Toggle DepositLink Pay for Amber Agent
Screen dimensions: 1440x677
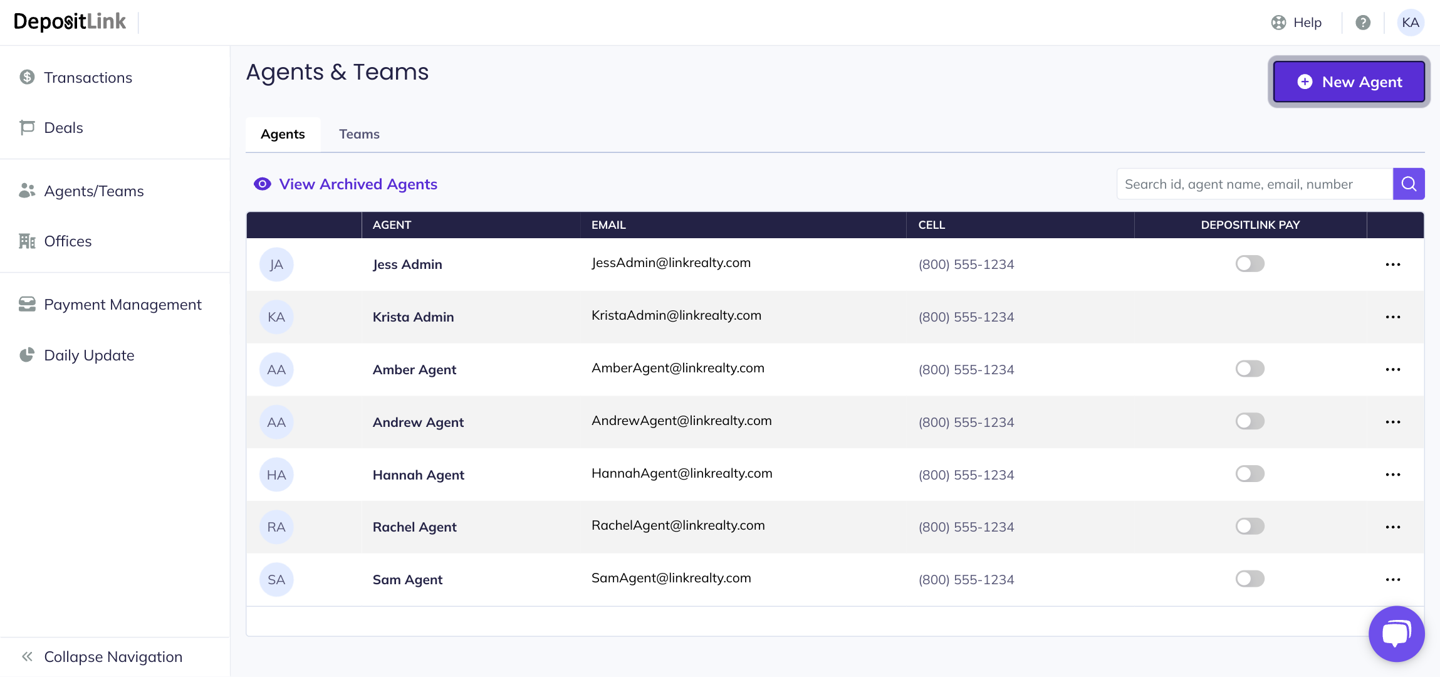tap(1250, 369)
